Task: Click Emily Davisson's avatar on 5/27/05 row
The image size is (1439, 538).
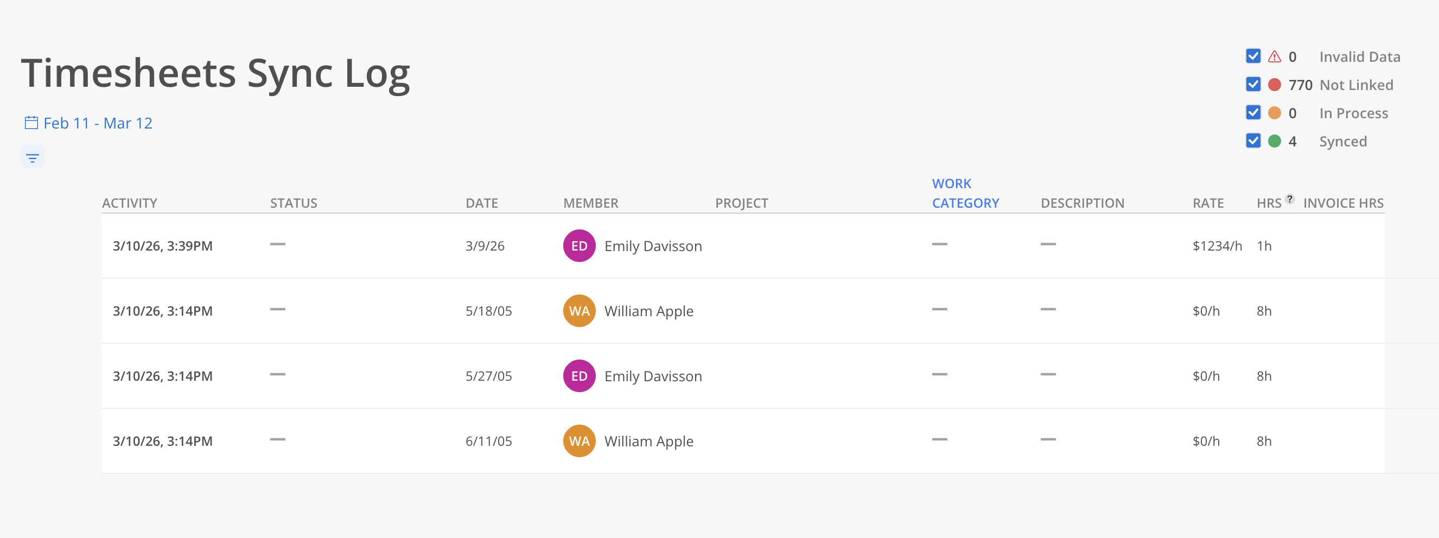Action: coord(579,376)
